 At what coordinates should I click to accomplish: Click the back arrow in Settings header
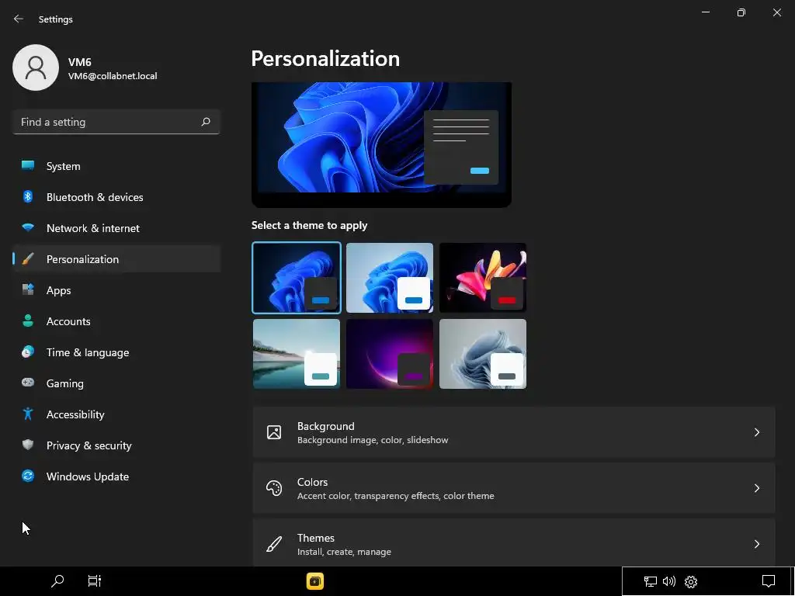(x=19, y=19)
